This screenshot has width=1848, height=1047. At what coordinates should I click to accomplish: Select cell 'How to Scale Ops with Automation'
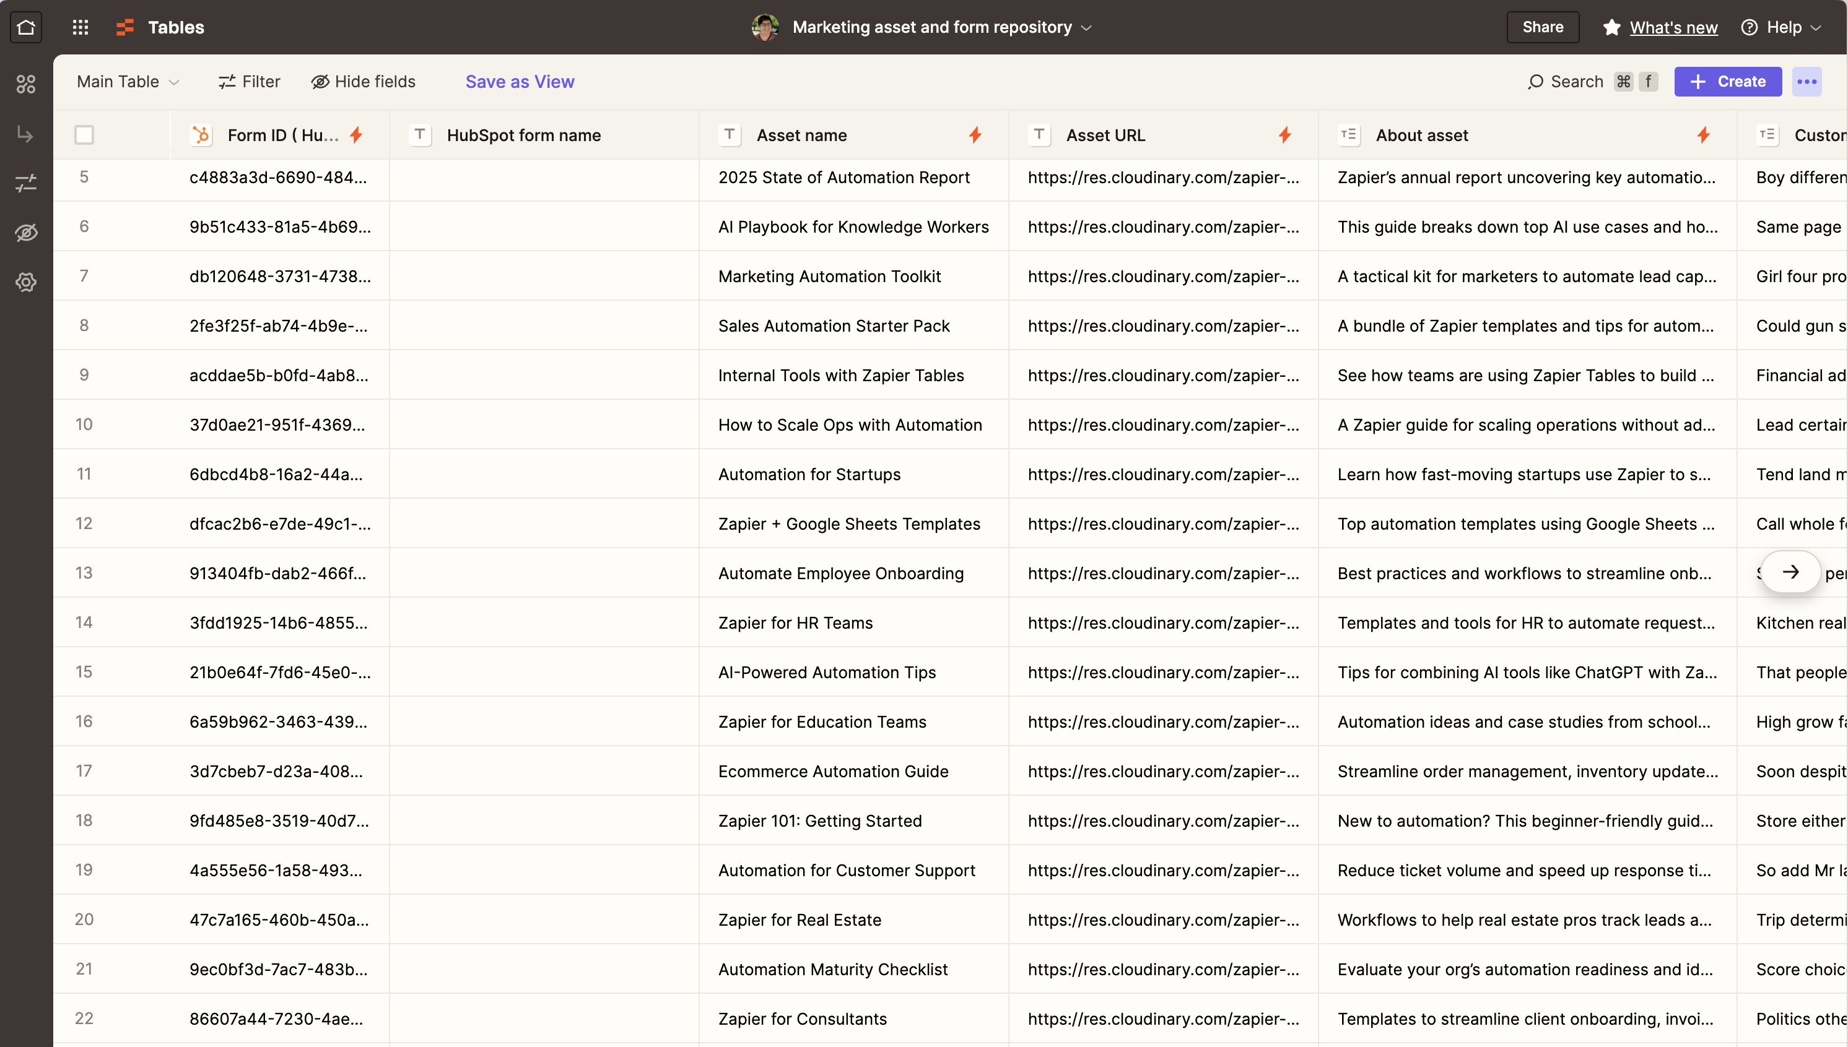pyautogui.click(x=853, y=425)
